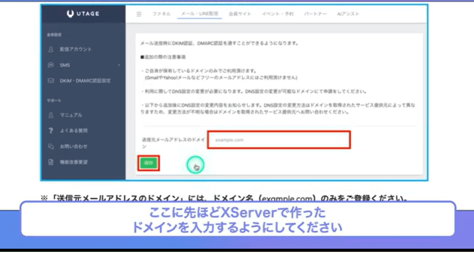
Task: Click the DKIM・DMARC envelope icon
Action: [51, 80]
